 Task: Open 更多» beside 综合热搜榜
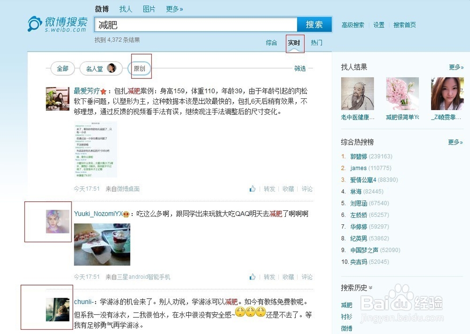(x=455, y=142)
